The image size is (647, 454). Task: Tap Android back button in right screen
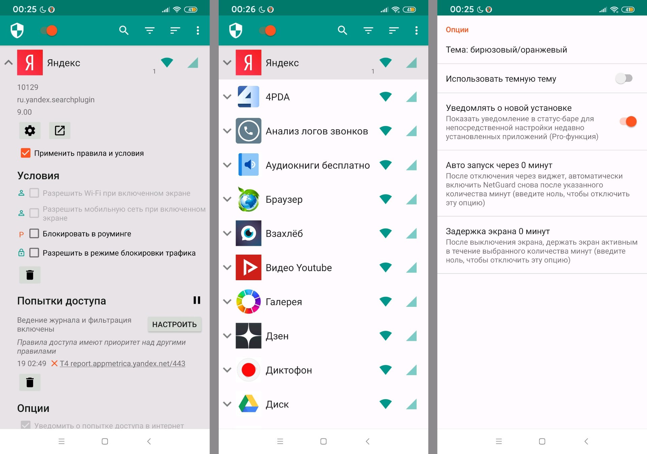click(x=586, y=441)
